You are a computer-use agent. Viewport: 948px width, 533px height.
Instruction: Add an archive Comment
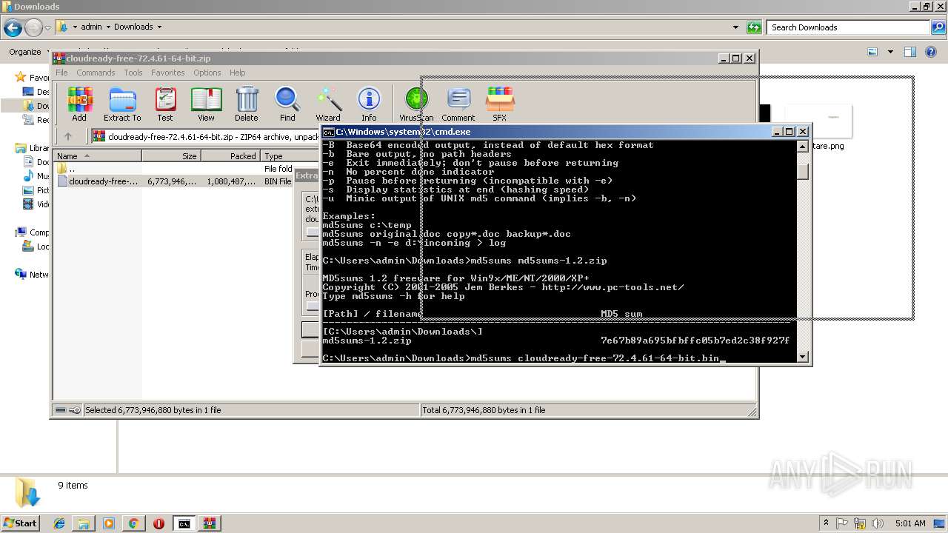click(458, 104)
